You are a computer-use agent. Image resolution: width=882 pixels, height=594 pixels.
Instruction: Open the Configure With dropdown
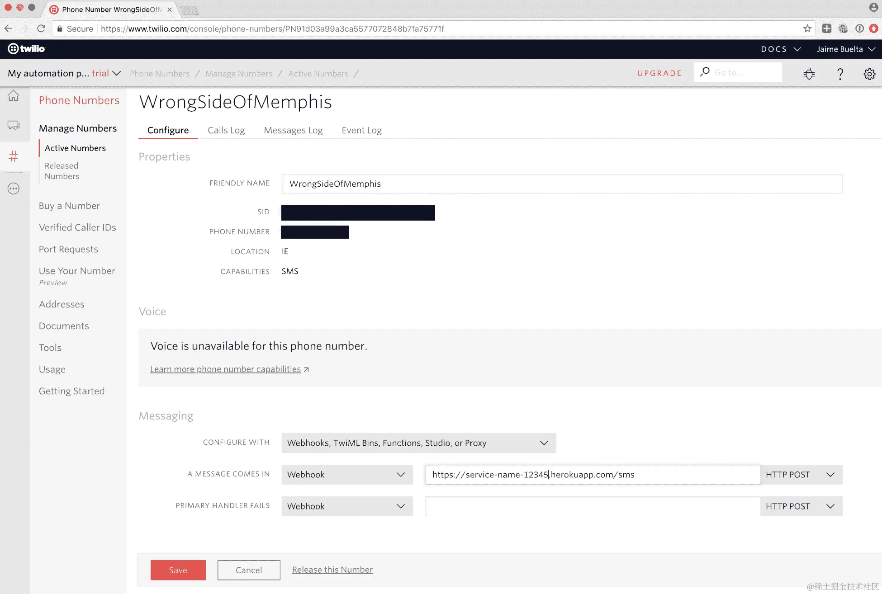(418, 443)
